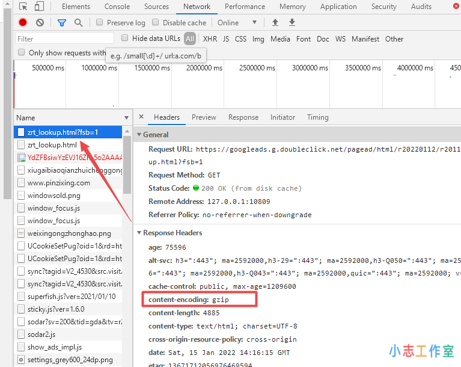Enable Preserve log checkbox
The height and width of the screenshot is (367, 461).
99,23
